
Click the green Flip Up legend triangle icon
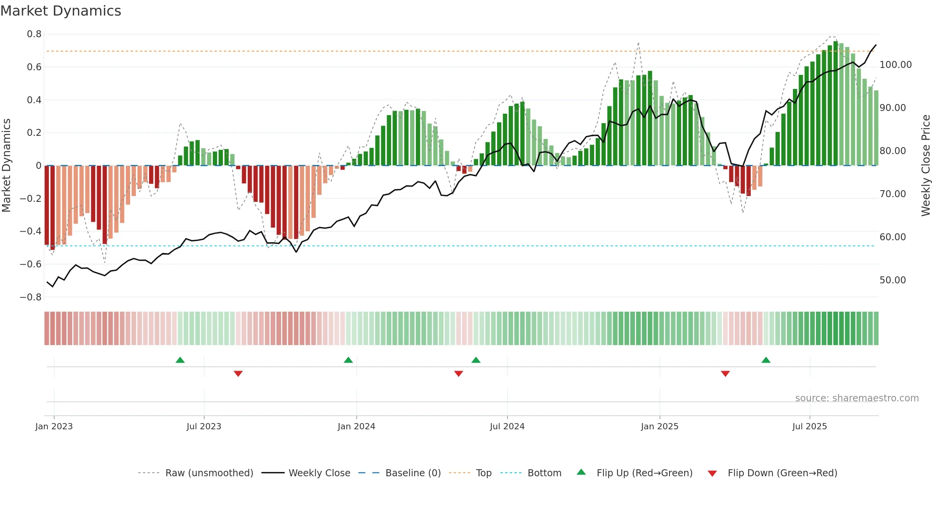click(581, 472)
